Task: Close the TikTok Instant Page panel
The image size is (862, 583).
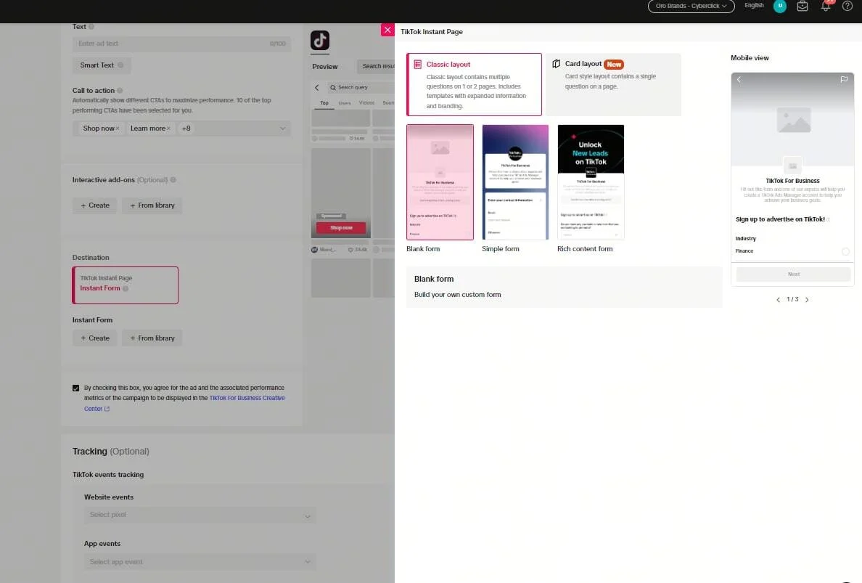Action: tap(387, 30)
